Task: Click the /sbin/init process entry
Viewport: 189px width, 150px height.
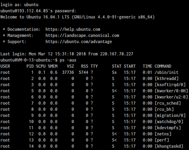Action: tap(166, 72)
